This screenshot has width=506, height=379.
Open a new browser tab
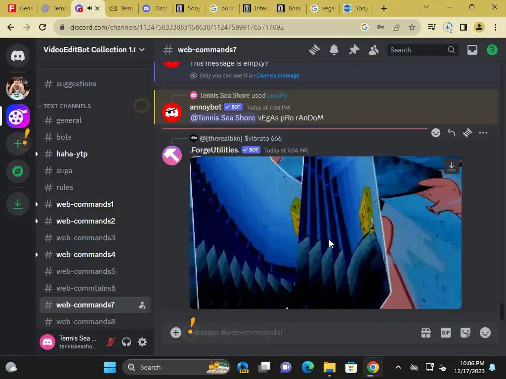pyautogui.click(x=383, y=8)
